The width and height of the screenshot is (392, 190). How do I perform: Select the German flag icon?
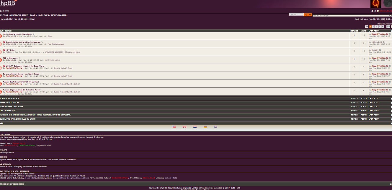coord(205,127)
